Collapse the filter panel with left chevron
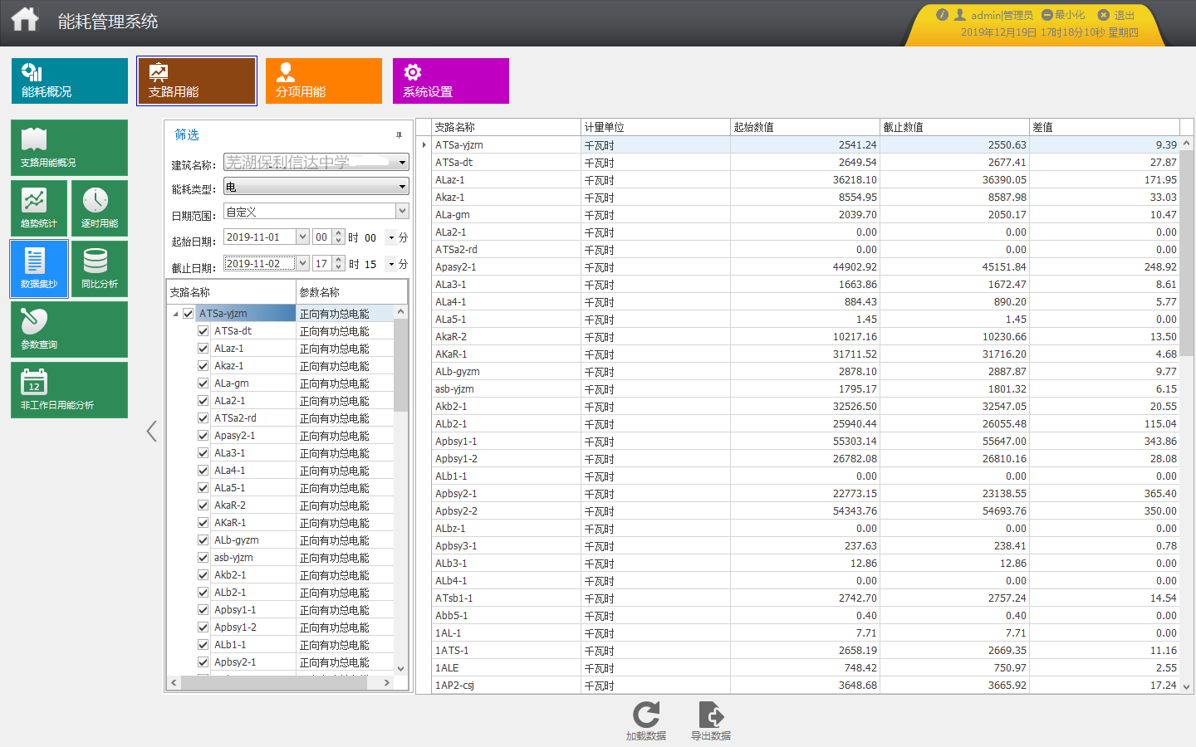Image resolution: width=1196 pixels, height=747 pixels. point(151,431)
